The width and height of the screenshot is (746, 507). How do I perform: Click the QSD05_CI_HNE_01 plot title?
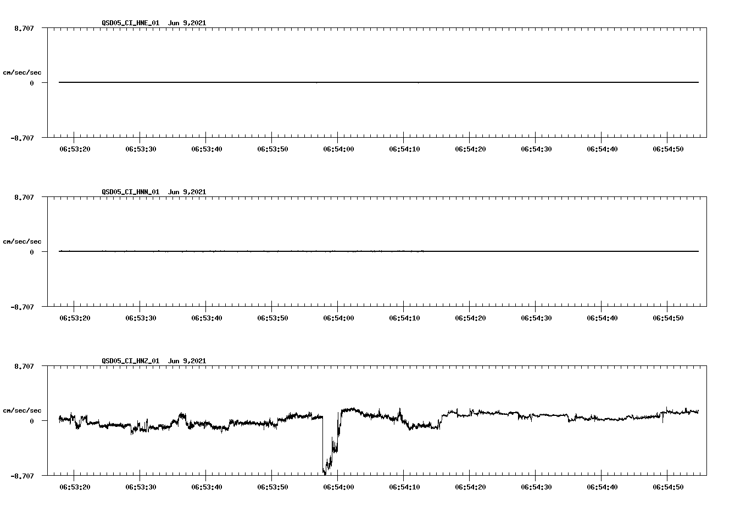(154, 22)
